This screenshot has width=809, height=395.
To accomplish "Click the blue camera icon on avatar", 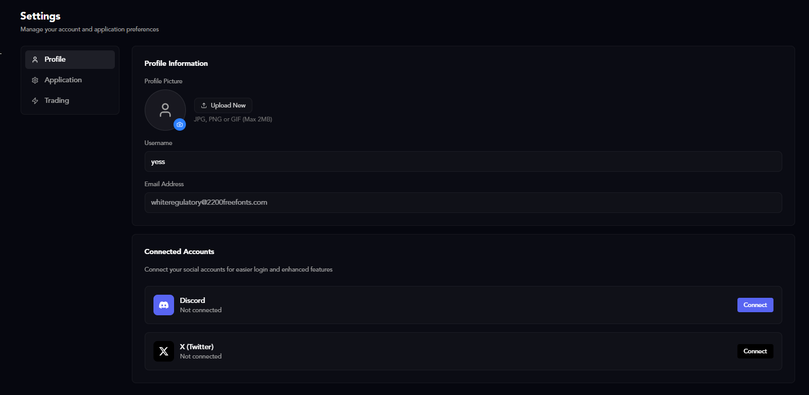I will pos(180,124).
